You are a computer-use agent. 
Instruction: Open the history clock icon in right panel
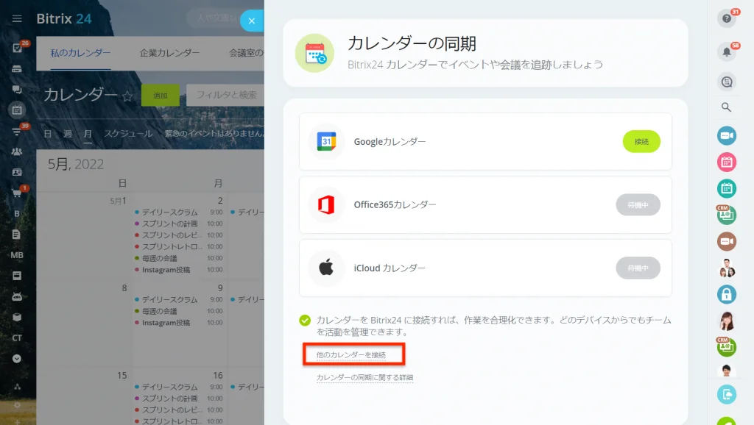[727, 82]
